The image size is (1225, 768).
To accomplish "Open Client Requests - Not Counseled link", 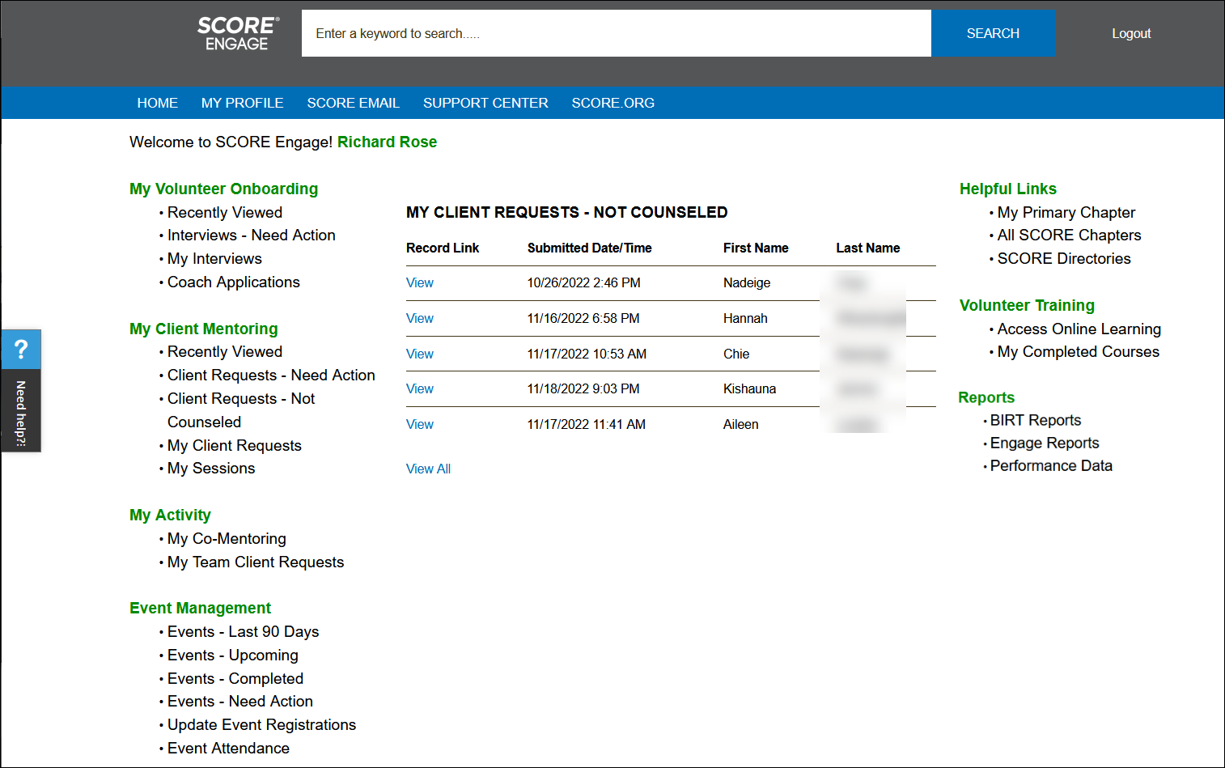I will click(x=241, y=410).
